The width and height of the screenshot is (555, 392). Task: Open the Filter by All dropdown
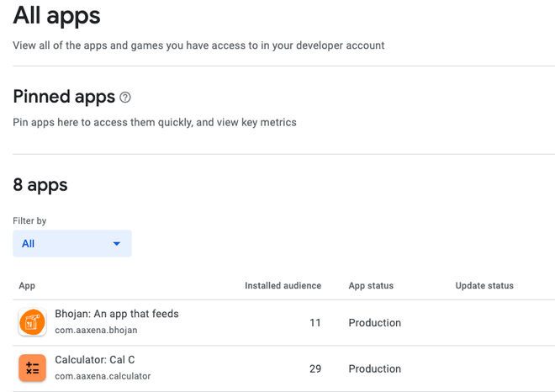pos(71,244)
